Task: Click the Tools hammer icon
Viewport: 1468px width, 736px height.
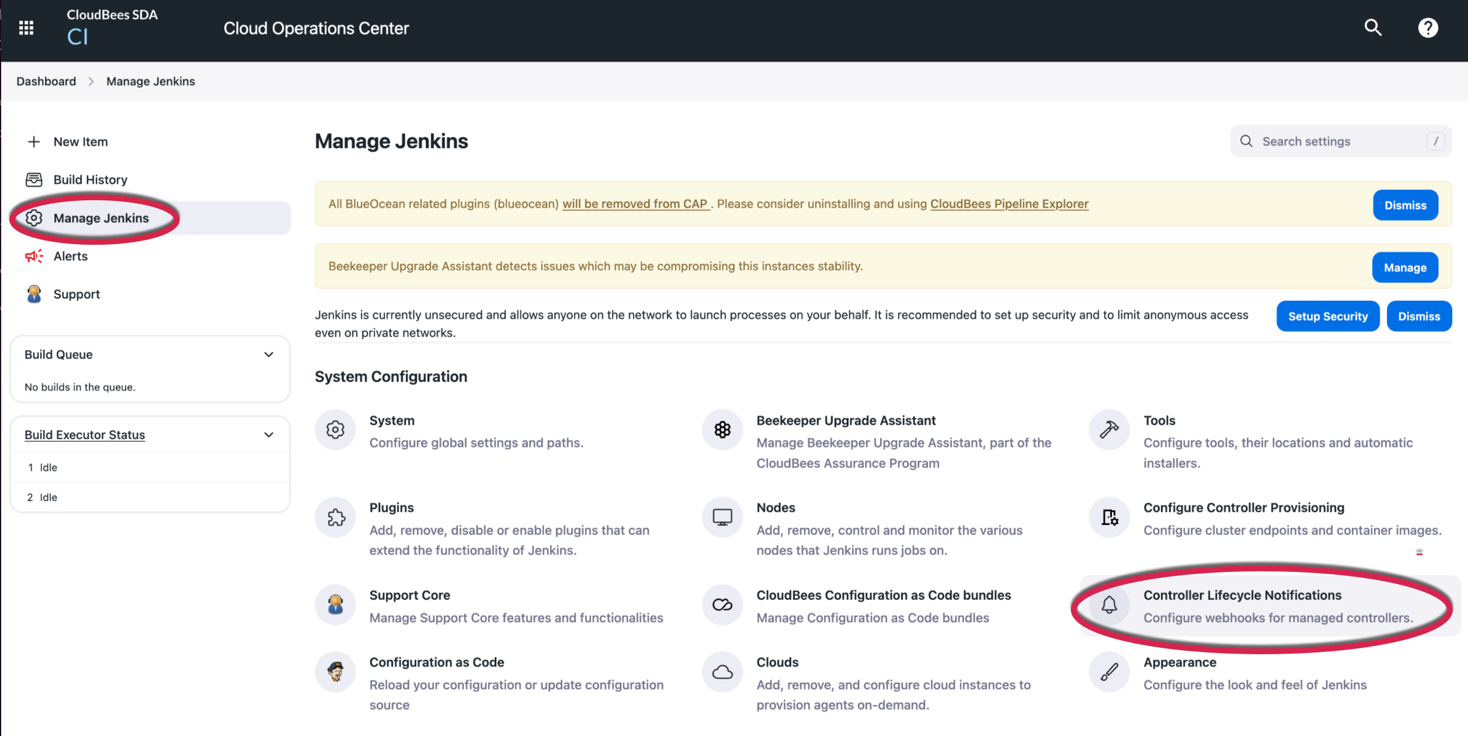Action: 1109,430
